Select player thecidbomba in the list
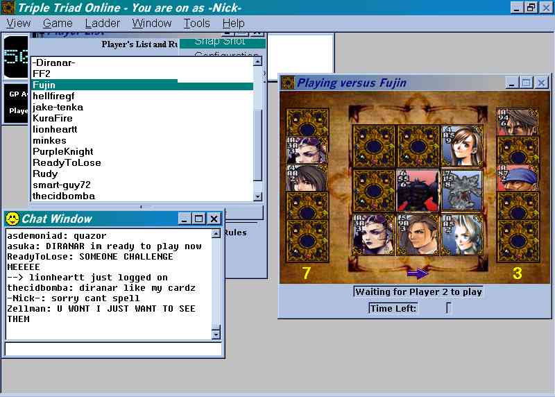 [142, 196]
